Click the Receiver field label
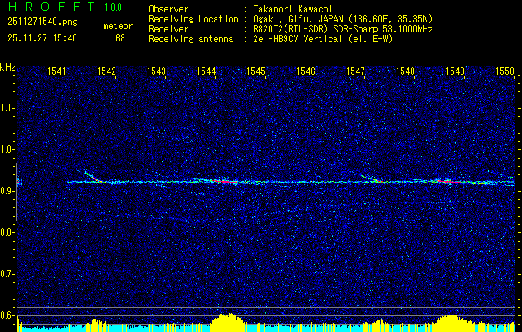Image resolution: width=522 pixels, height=332 pixels. point(168,29)
